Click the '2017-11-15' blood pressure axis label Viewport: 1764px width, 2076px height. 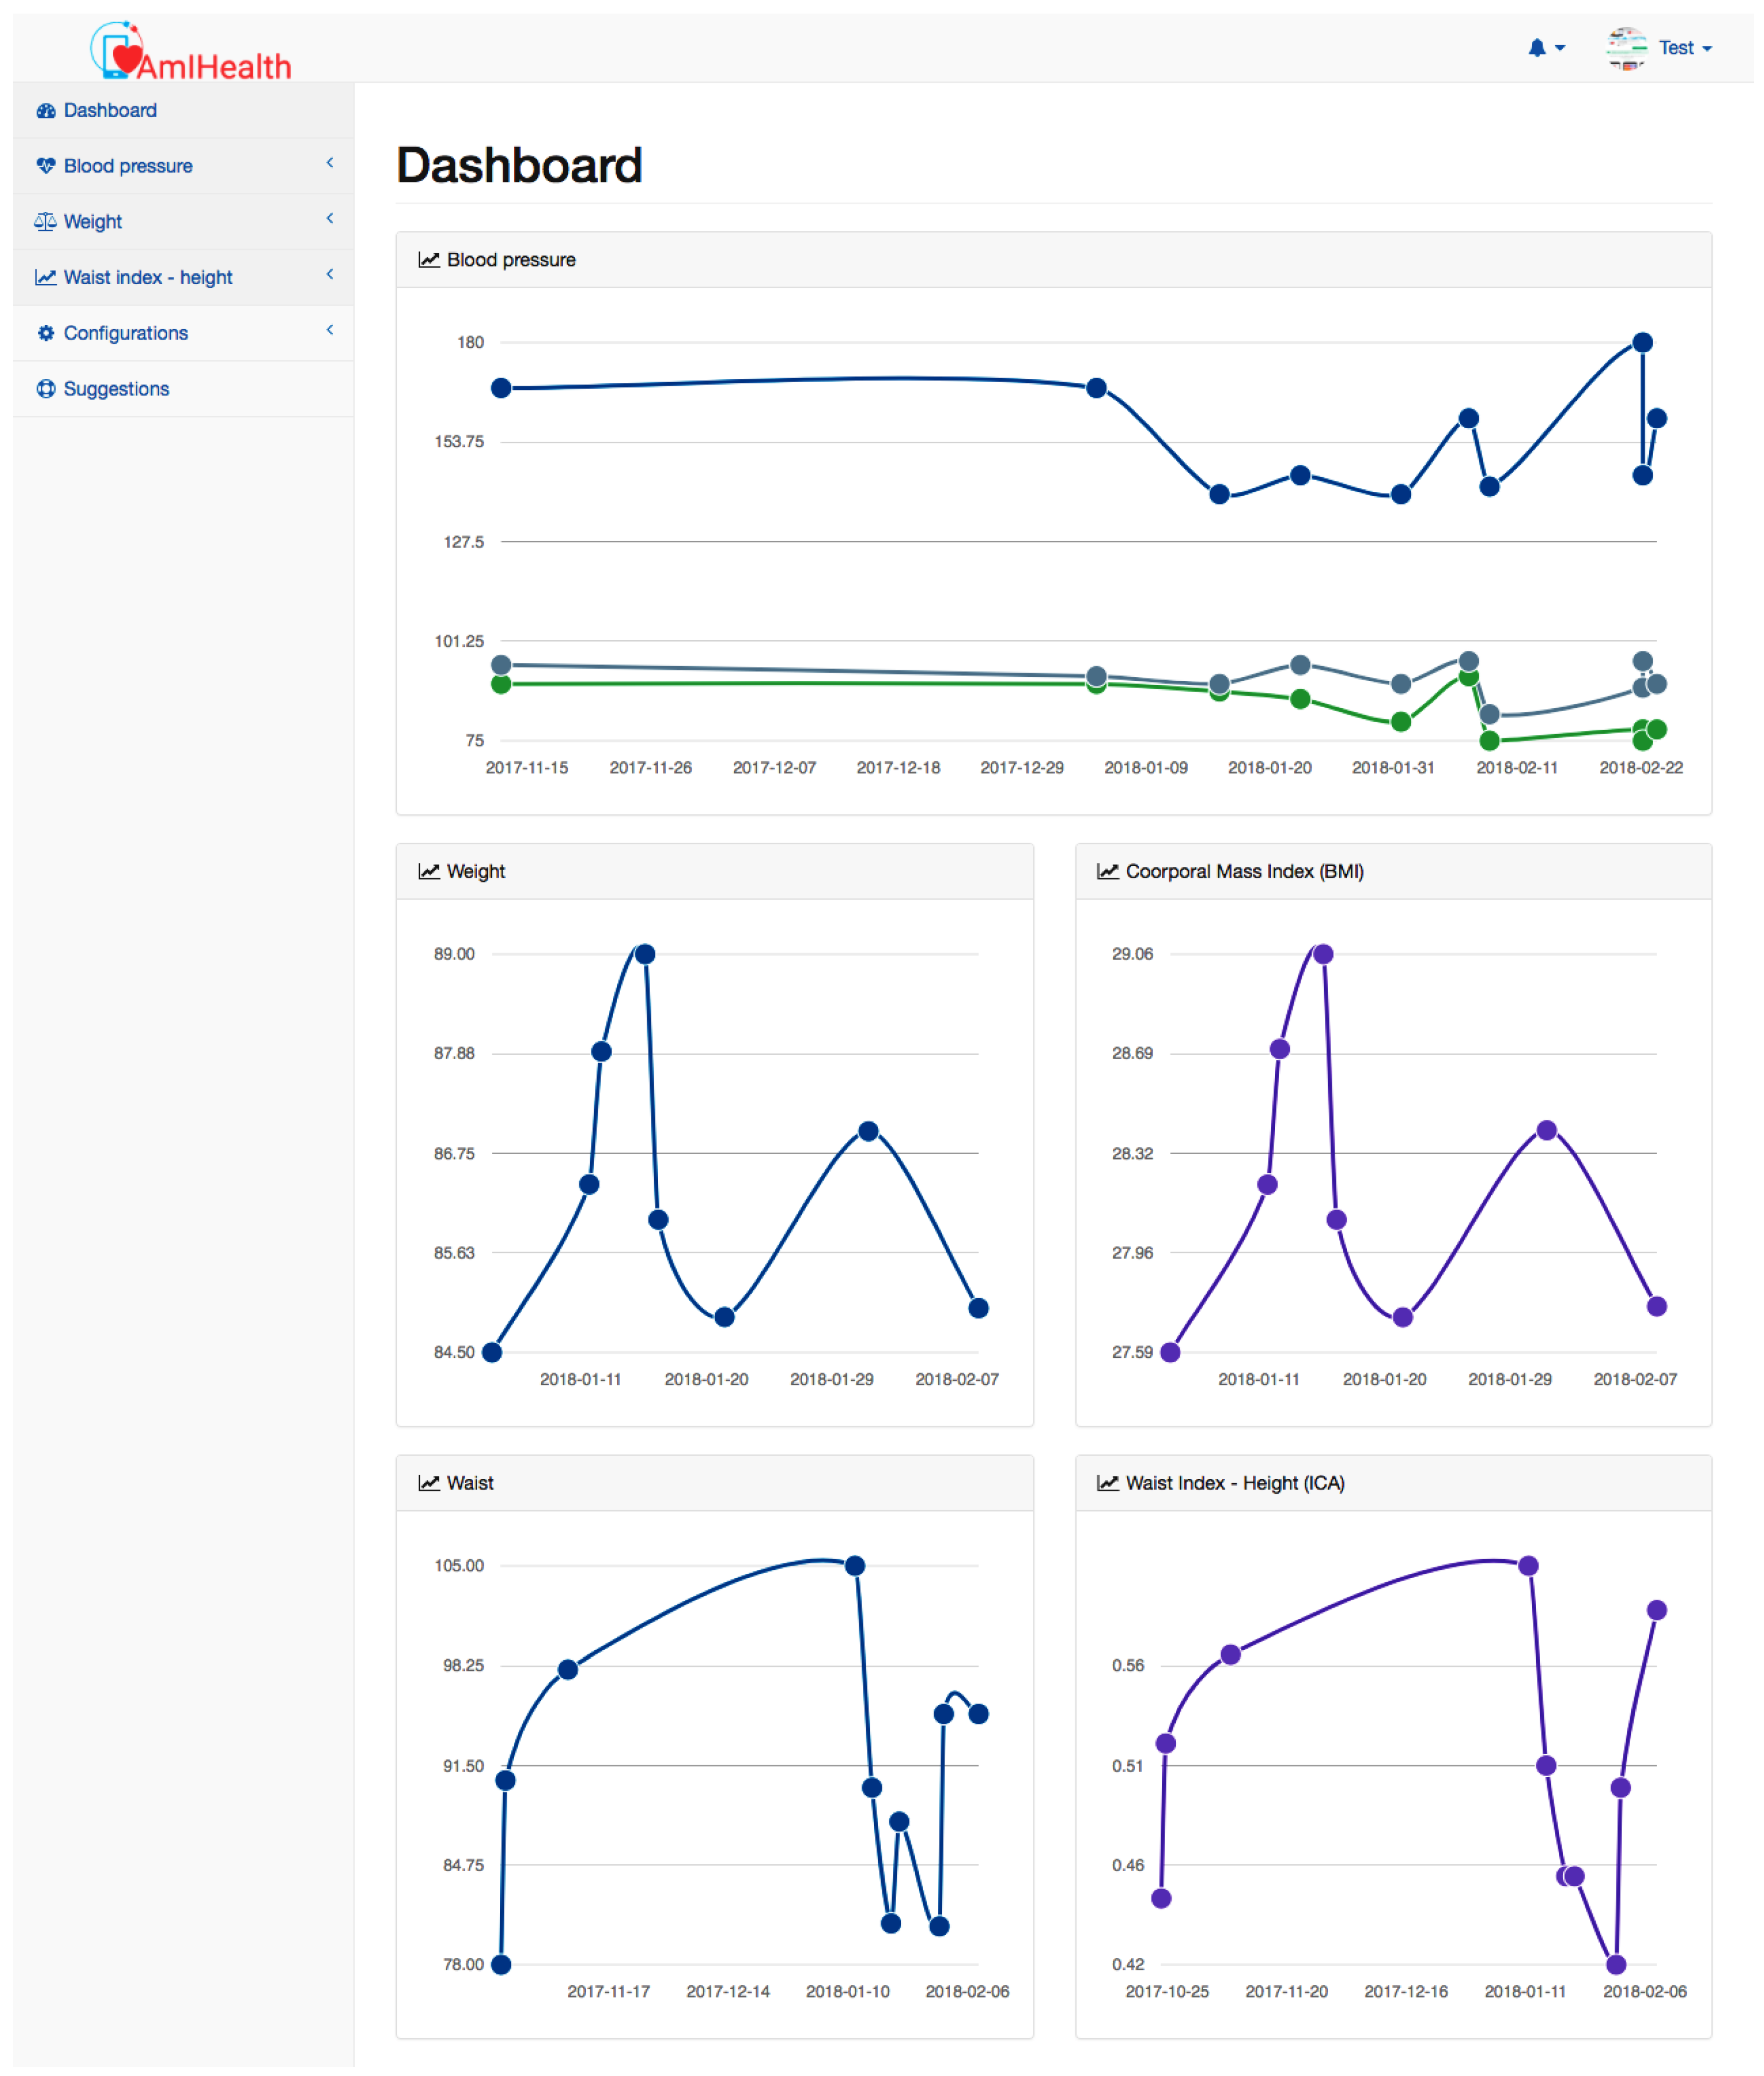click(527, 768)
